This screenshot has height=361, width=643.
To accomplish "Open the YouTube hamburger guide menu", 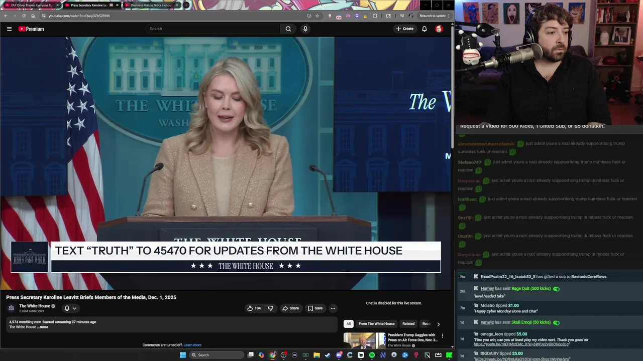I will pyautogui.click(x=9, y=29).
